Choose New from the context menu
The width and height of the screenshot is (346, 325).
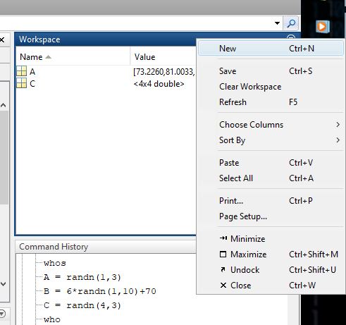point(271,49)
